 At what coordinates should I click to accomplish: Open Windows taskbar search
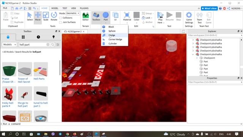click(10, 134)
